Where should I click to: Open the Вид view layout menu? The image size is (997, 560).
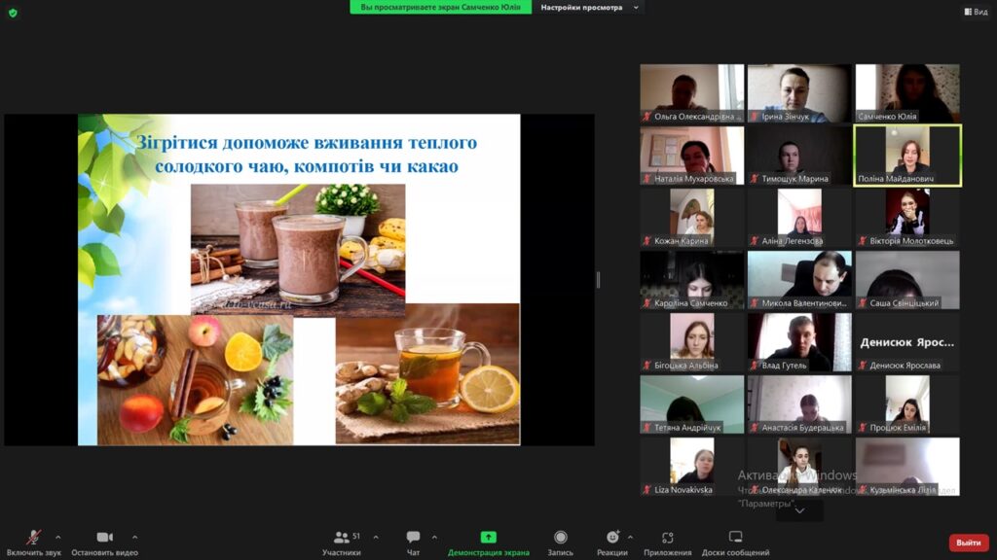pyautogui.click(x=975, y=12)
